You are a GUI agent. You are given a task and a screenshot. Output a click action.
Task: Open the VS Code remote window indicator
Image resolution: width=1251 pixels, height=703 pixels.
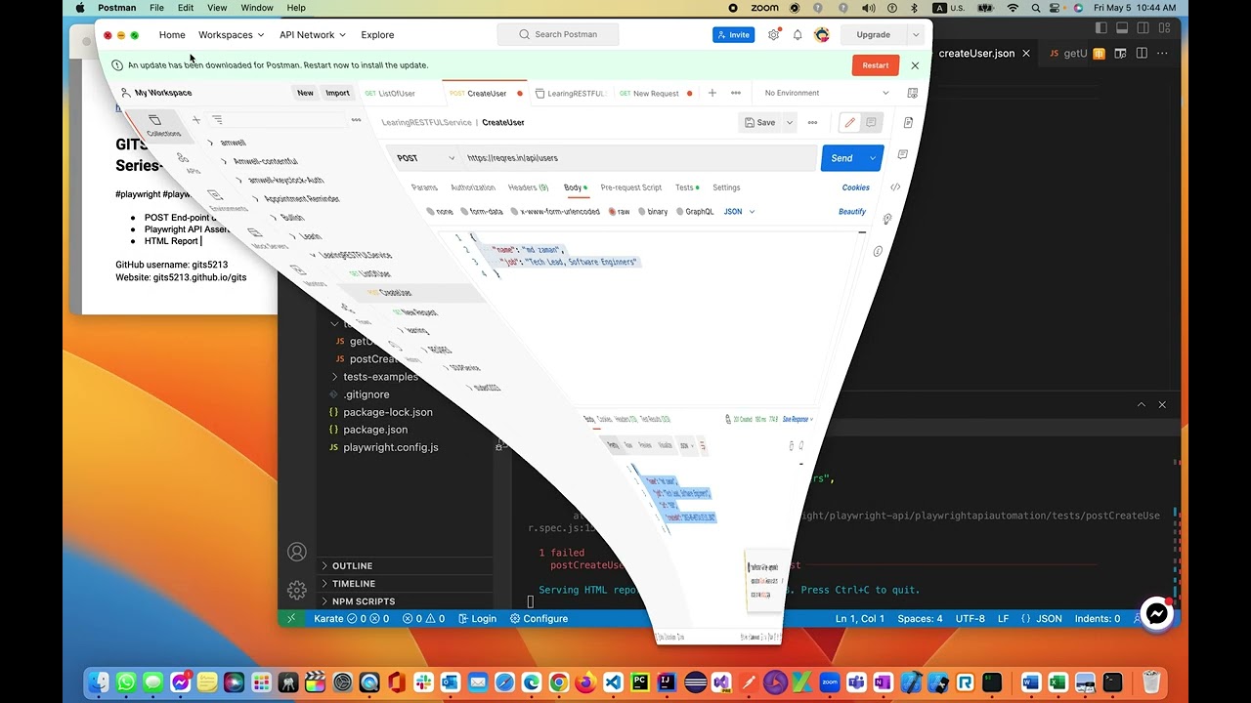pos(290,618)
